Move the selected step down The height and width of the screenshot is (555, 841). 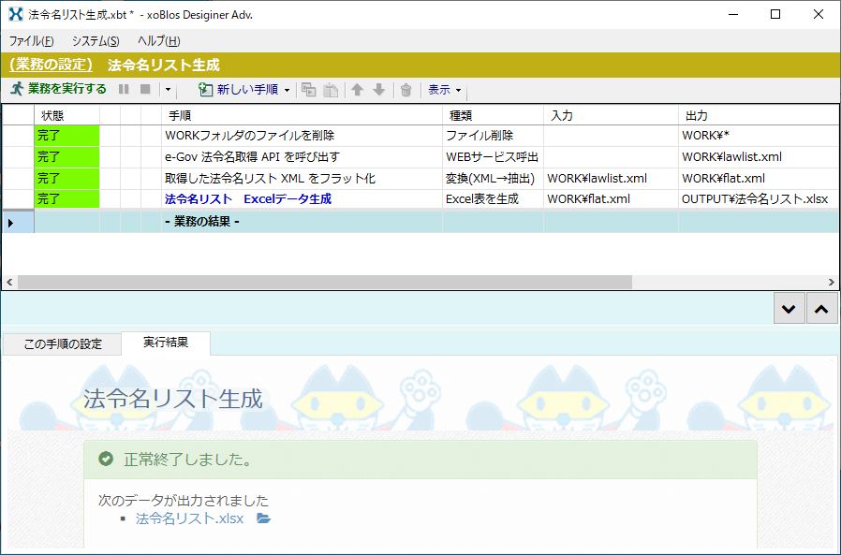tap(378, 90)
